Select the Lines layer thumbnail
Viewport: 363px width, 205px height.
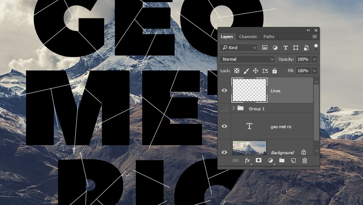tap(249, 90)
